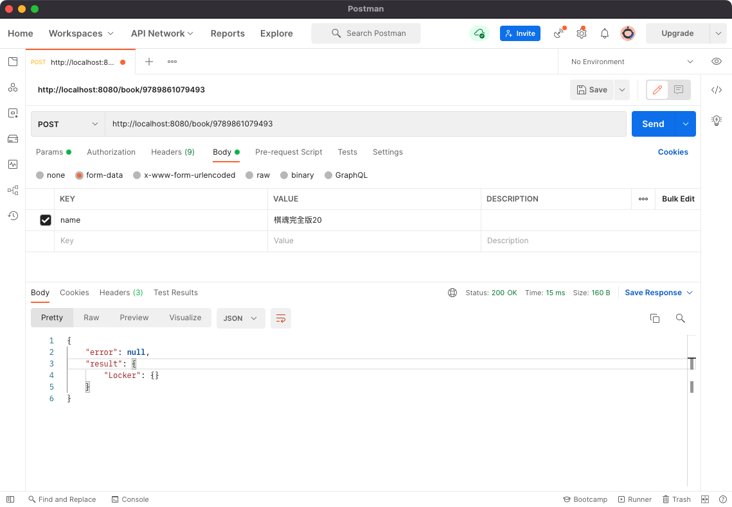Image resolution: width=732 pixels, height=507 pixels.
Task: Open Mock Servers icon in sidebar
Action: tap(13, 139)
